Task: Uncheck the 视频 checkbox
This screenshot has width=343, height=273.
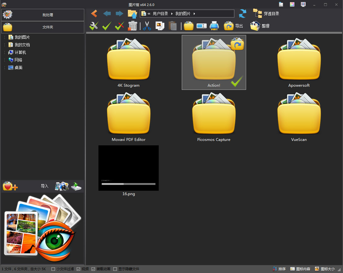Action: (79, 269)
